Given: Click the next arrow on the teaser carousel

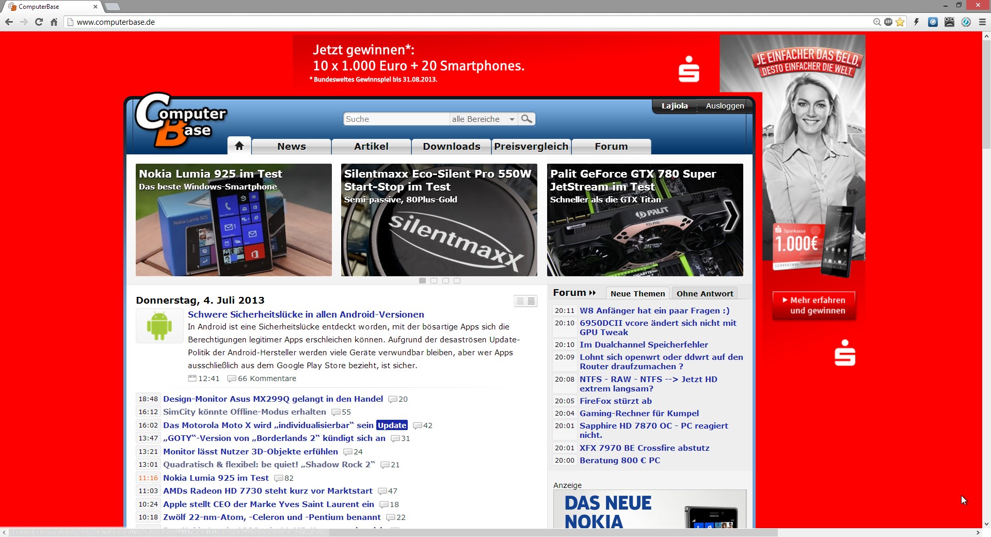Looking at the screenshot, I should [731, 215].
